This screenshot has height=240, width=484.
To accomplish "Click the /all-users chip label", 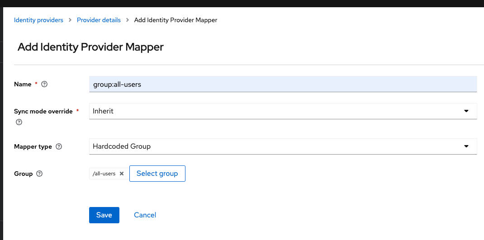I will click(x=104, y=174).
